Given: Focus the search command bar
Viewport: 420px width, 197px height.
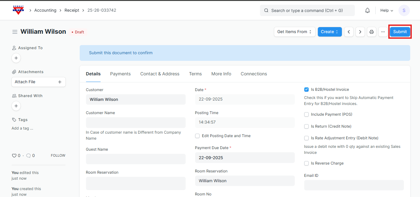Looking at the screenshot, I should point(307,10).
